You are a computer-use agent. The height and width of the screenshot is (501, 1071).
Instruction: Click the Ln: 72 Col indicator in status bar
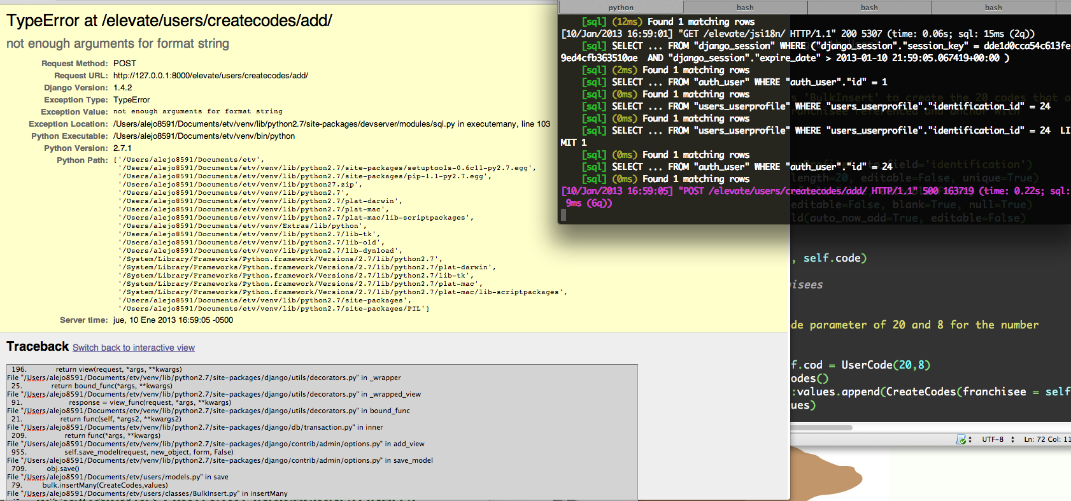(x=1047, y=439)
